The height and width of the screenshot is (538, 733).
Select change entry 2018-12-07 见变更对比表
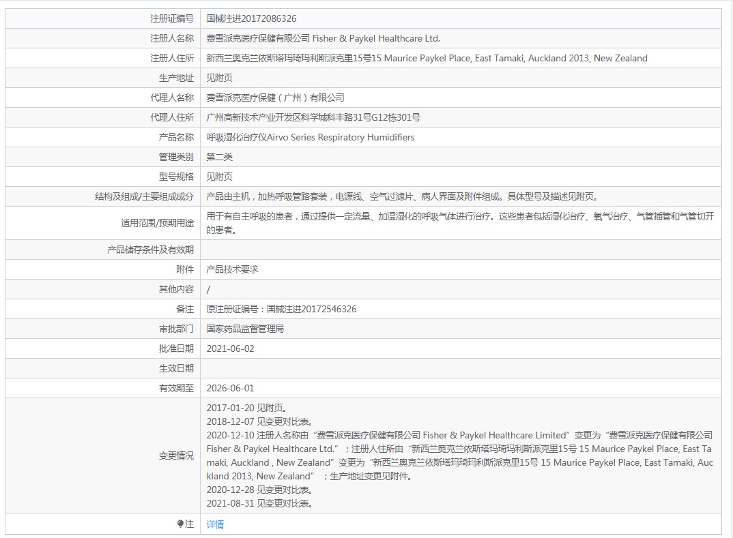coord(259,421)
